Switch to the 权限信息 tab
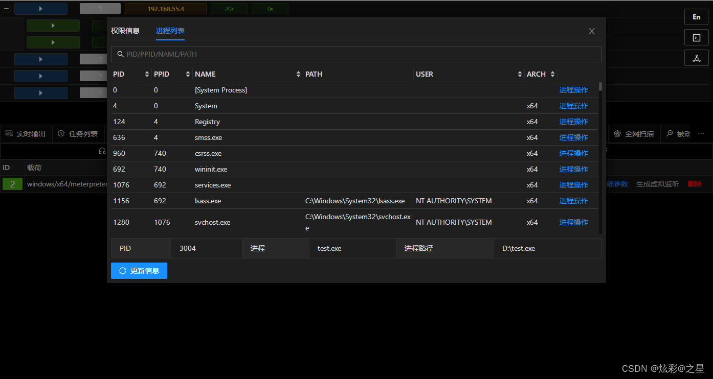Image resolution: width=713 pixels, height=379 pixels. tap(125, 31)
